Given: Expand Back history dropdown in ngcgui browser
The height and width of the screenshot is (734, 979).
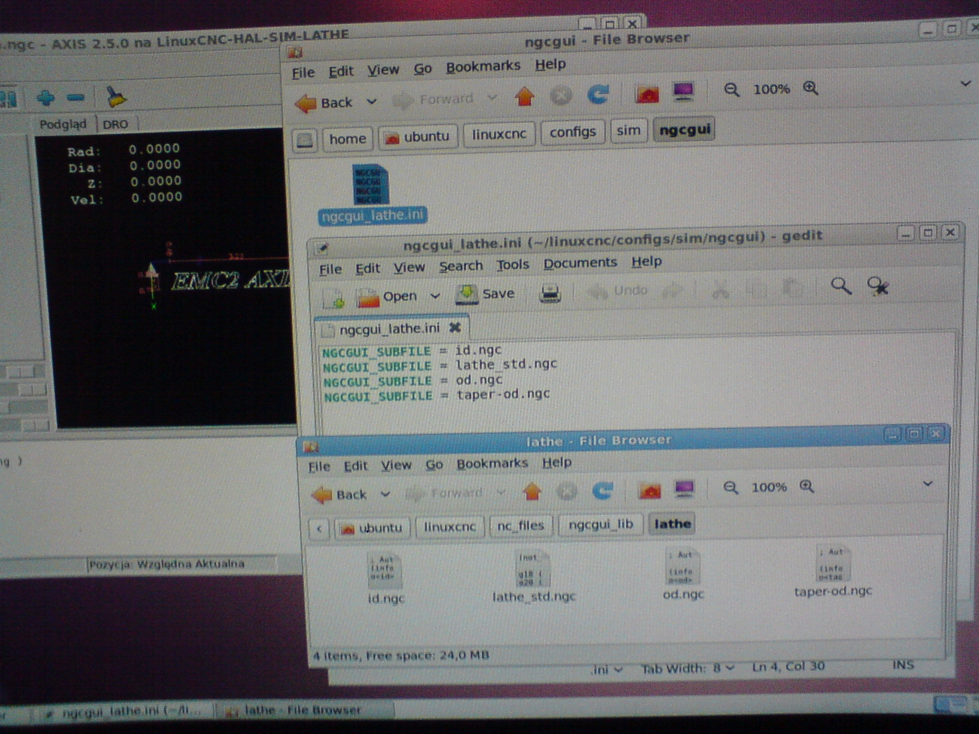Looking at the screenshot, I should click(x=372, y=101).
